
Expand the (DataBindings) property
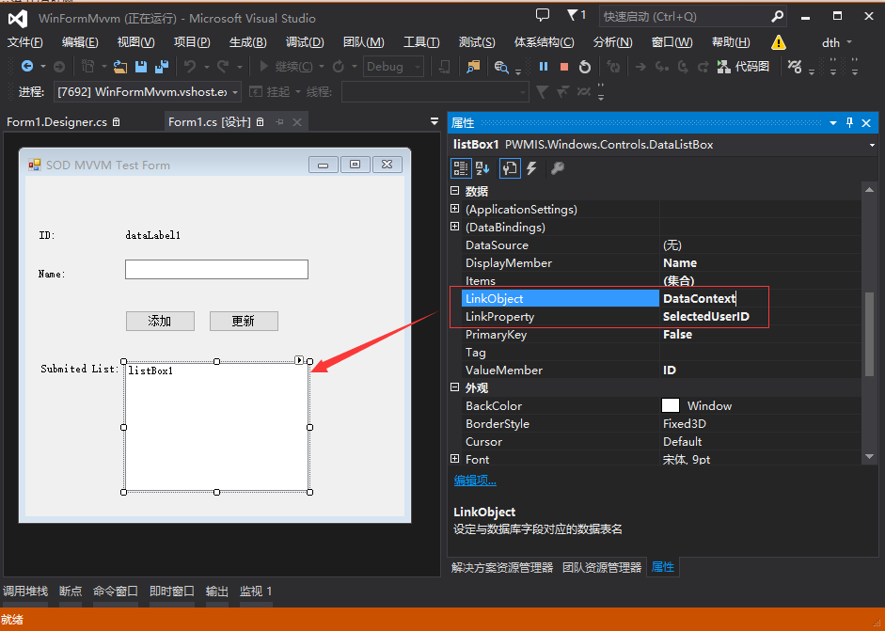point(455,227)
